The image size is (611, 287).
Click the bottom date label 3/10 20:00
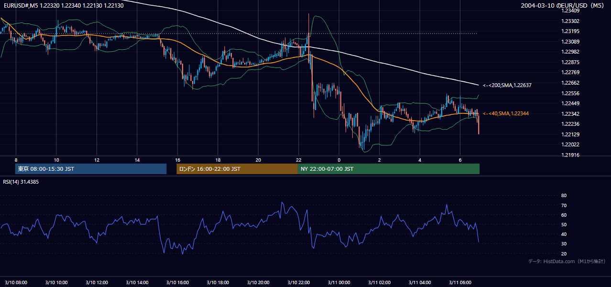click(258, 282)
